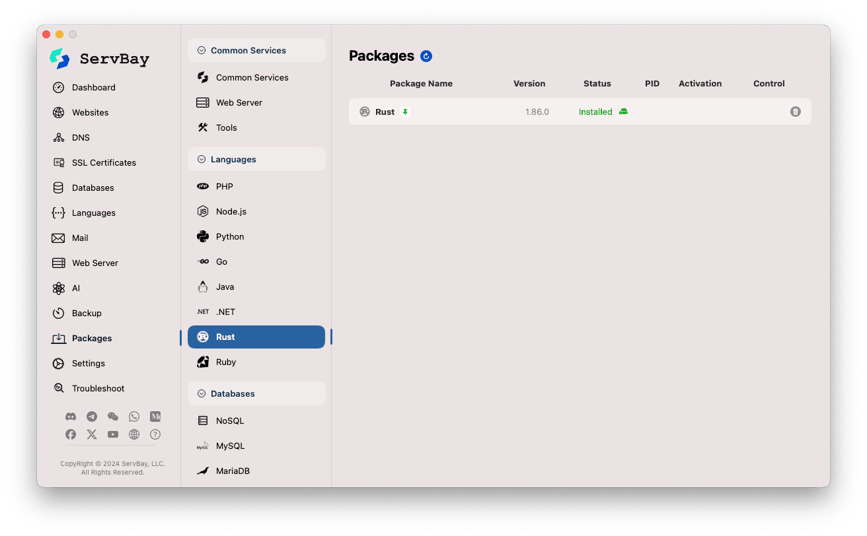
Task: Open the X (Twitter) icon
Action: [x=92, y=434]
